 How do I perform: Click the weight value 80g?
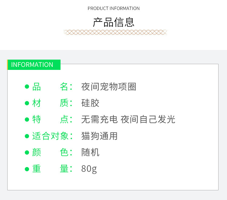(x=89, y=169)
